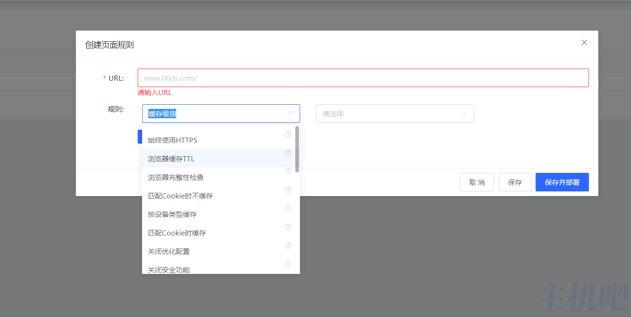Click the URL input field
The height and width of the screenshot is (317, 631).
[363, 78]
